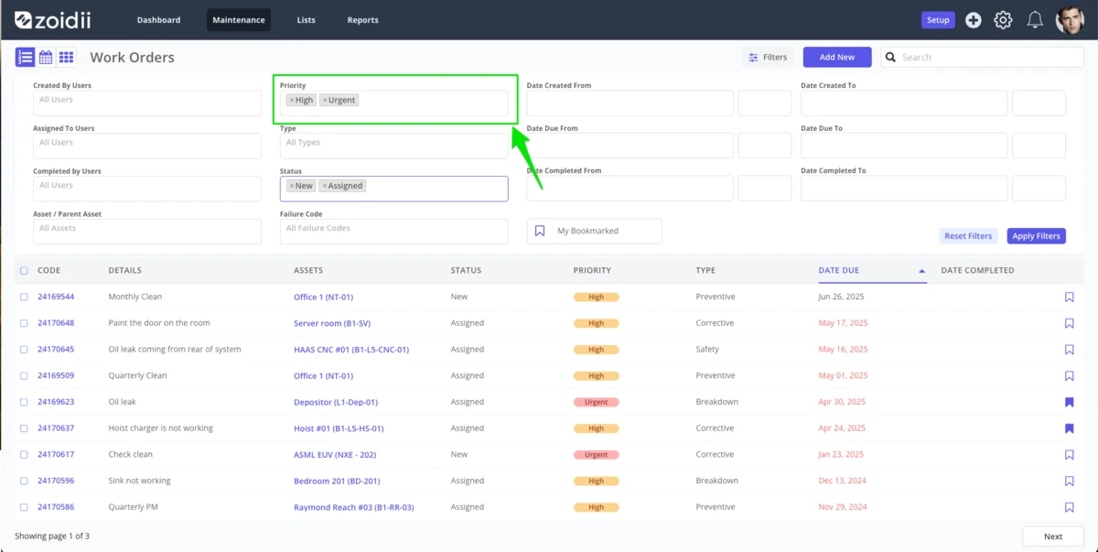Bookmark work order 24170617
This screenshot has width=1098, height=552.
(1070, 455)
